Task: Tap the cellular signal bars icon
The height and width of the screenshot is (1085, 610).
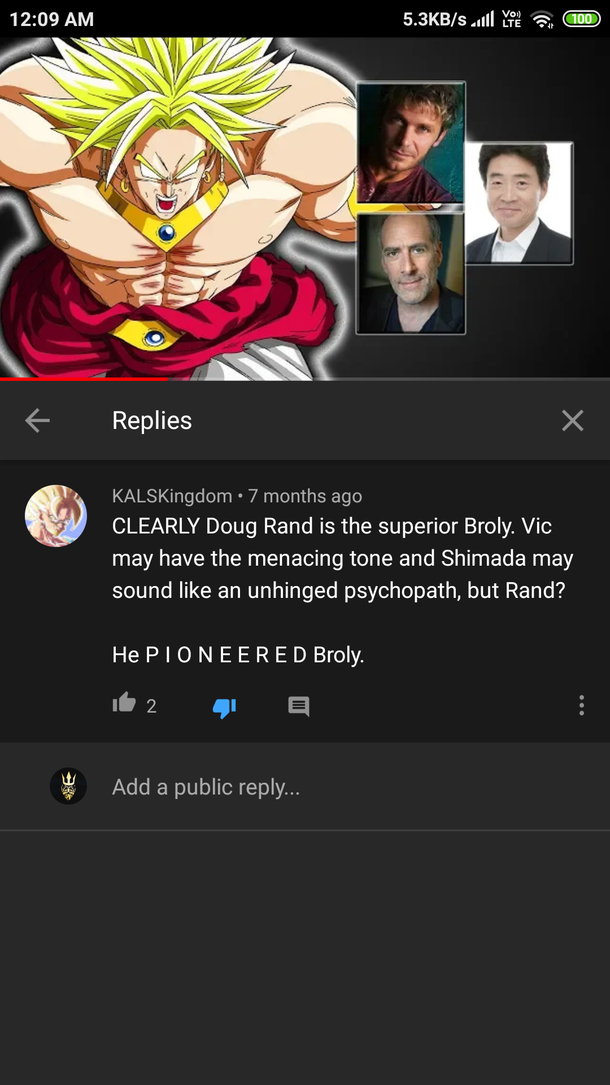Action: click(x=483, y=19)
